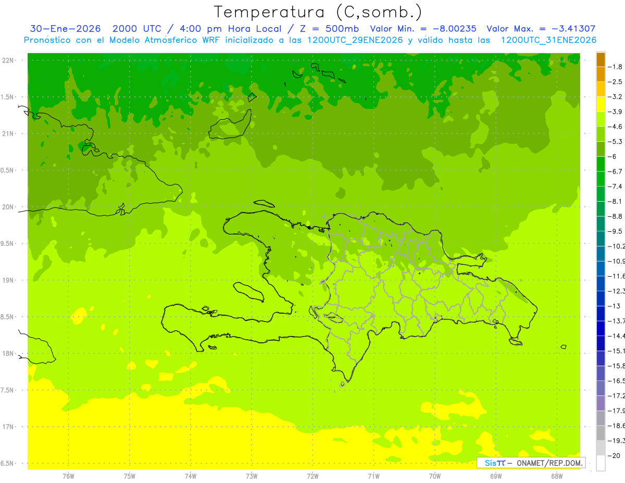Viewport: 625px width, 483px height.
Task: Click 'Valor Min. = -8.00235' value
Action: [423, 29]
